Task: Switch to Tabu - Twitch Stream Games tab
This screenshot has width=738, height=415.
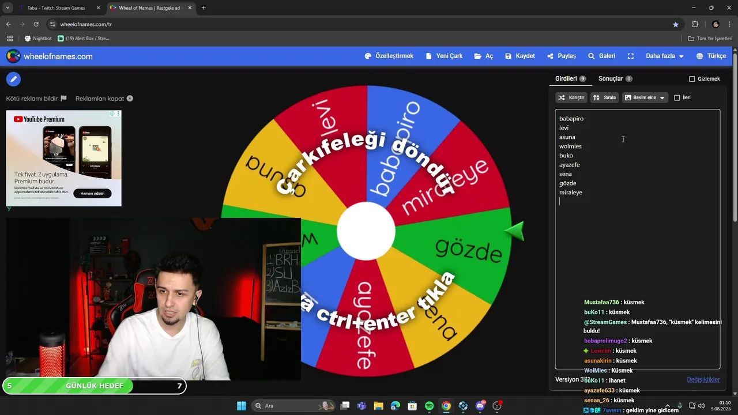Action: [x=59, y=7]
